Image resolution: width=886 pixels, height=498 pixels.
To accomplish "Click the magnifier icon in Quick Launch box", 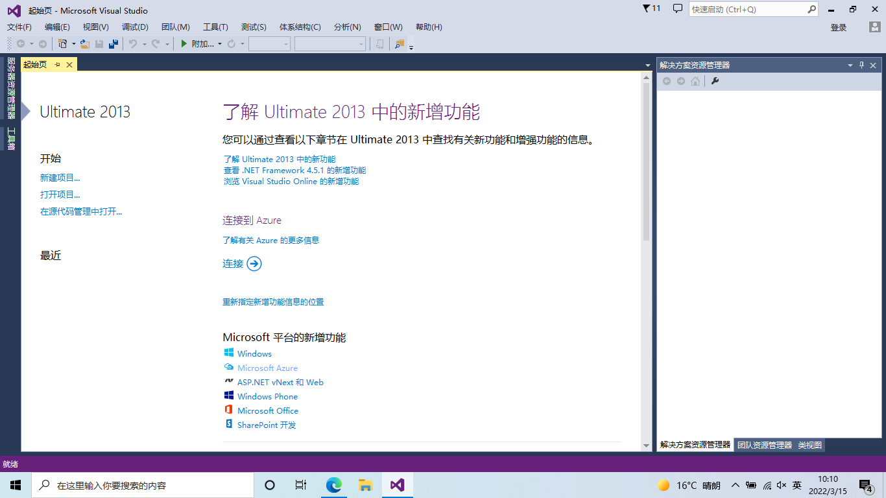I will [x=811, y=9].
